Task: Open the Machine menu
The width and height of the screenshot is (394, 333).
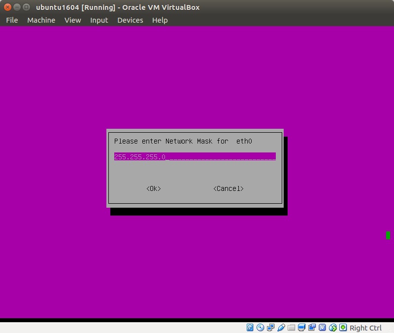Action: click(41, 20)
